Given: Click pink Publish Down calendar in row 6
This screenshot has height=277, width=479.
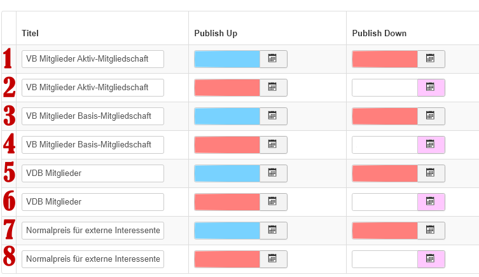Looking at the screenshot, I should pyautogui.click(x=431, y=202).
